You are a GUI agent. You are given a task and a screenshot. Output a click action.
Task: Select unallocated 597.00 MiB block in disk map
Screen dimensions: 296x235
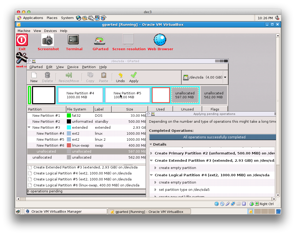(185, 95)
